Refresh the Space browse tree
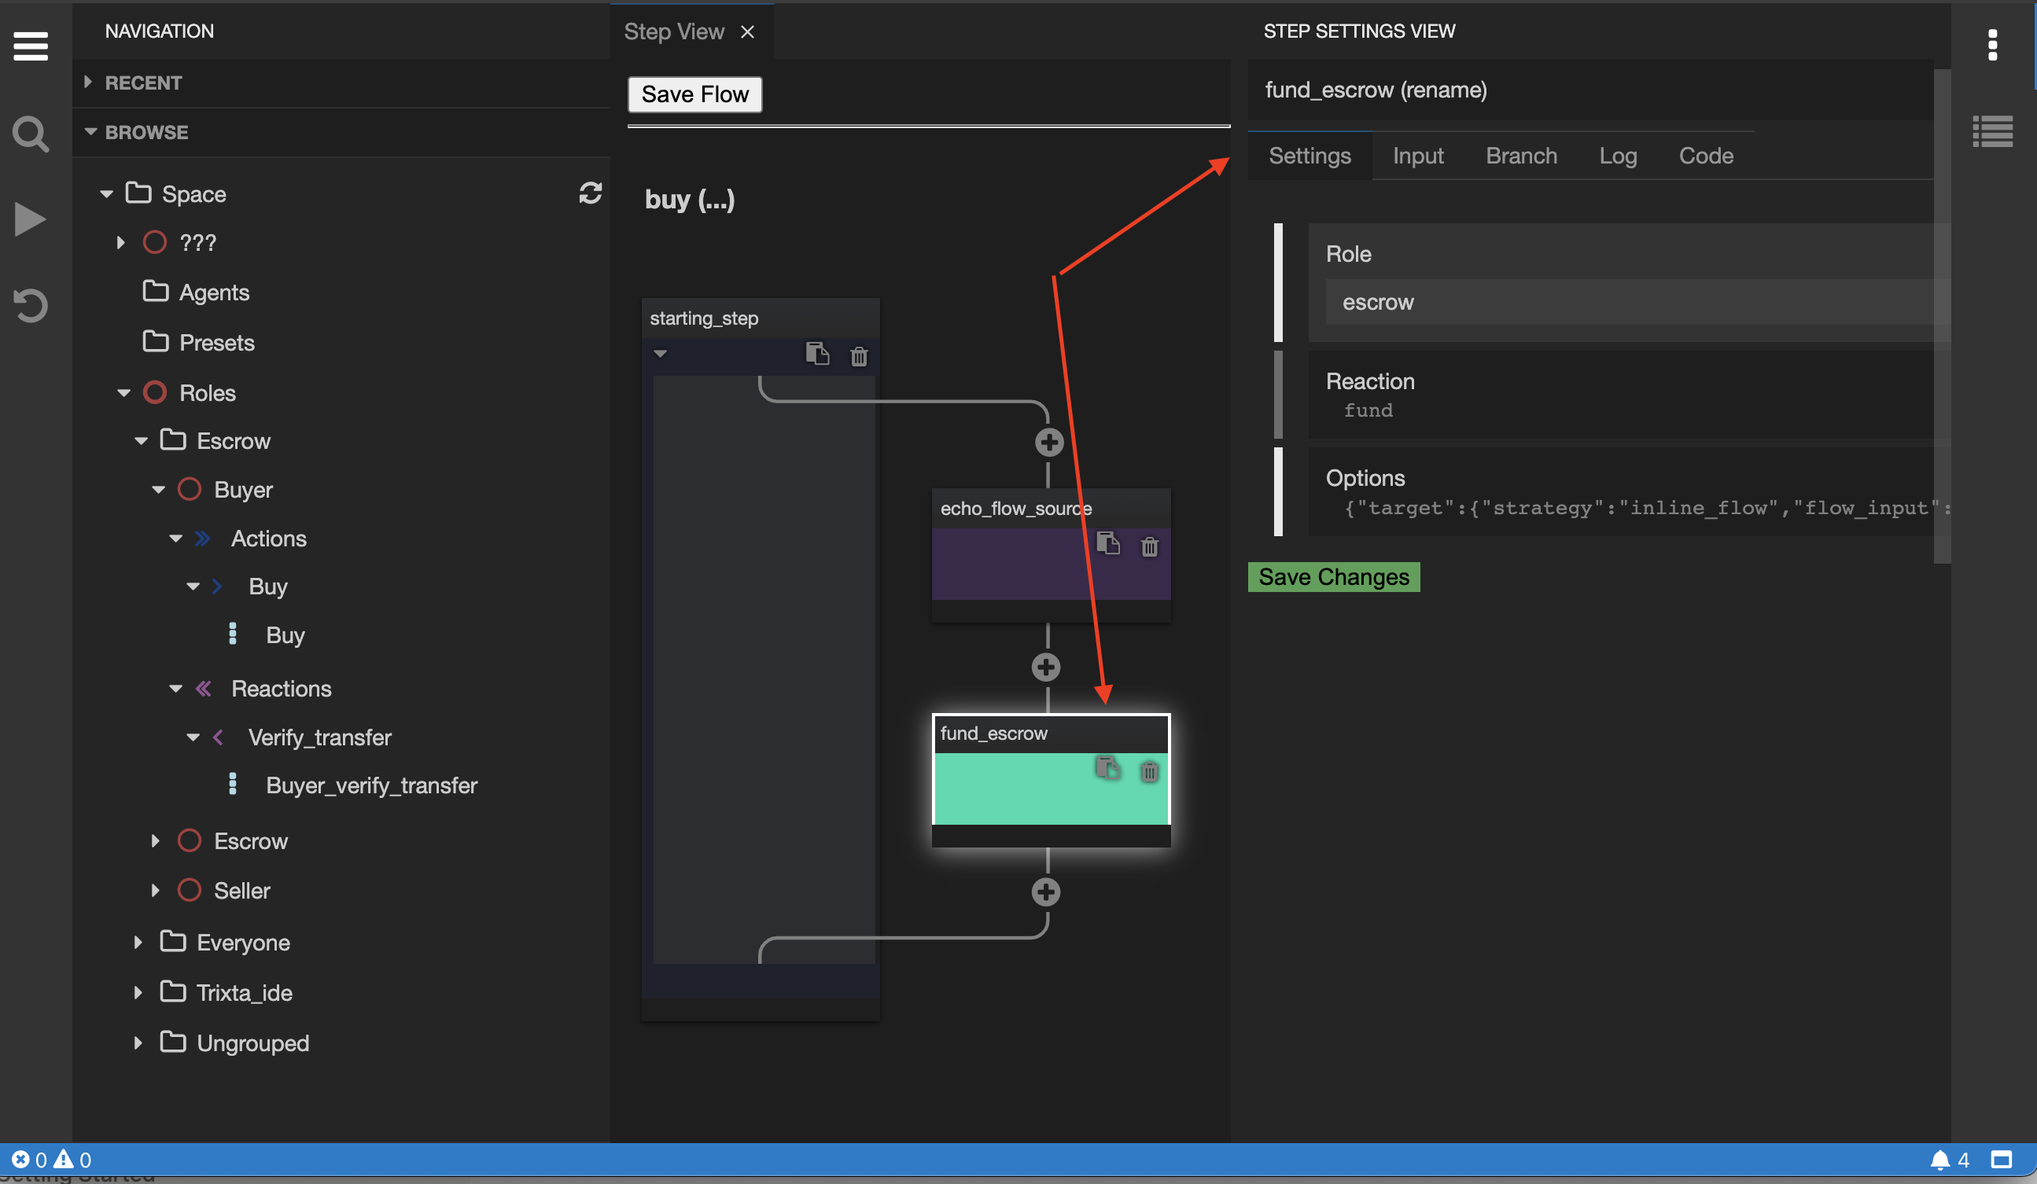Viewport: 2037px width, 1184px height. tap(590, 193)
